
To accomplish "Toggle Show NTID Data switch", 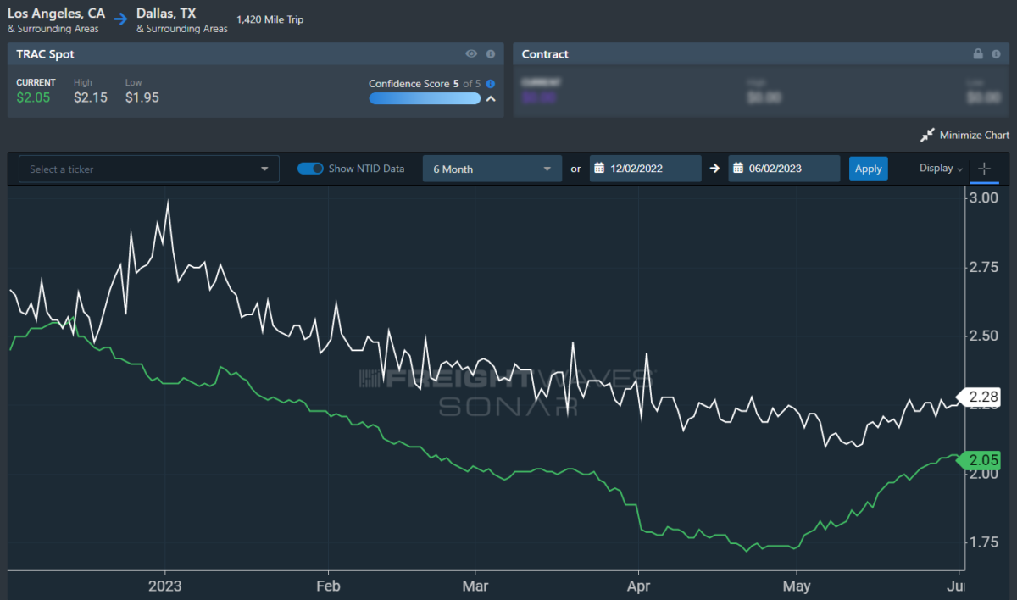I will (310, 169).
